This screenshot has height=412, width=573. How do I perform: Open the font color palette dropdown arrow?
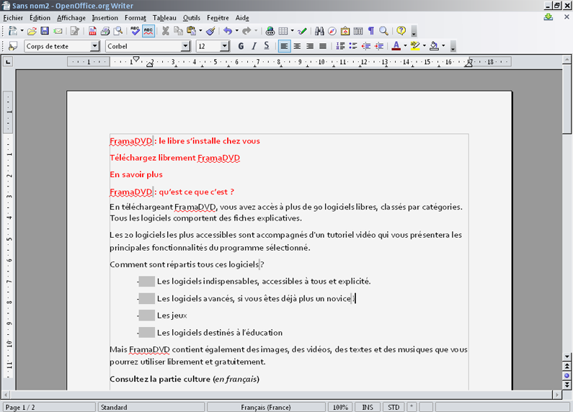point(405,46)
